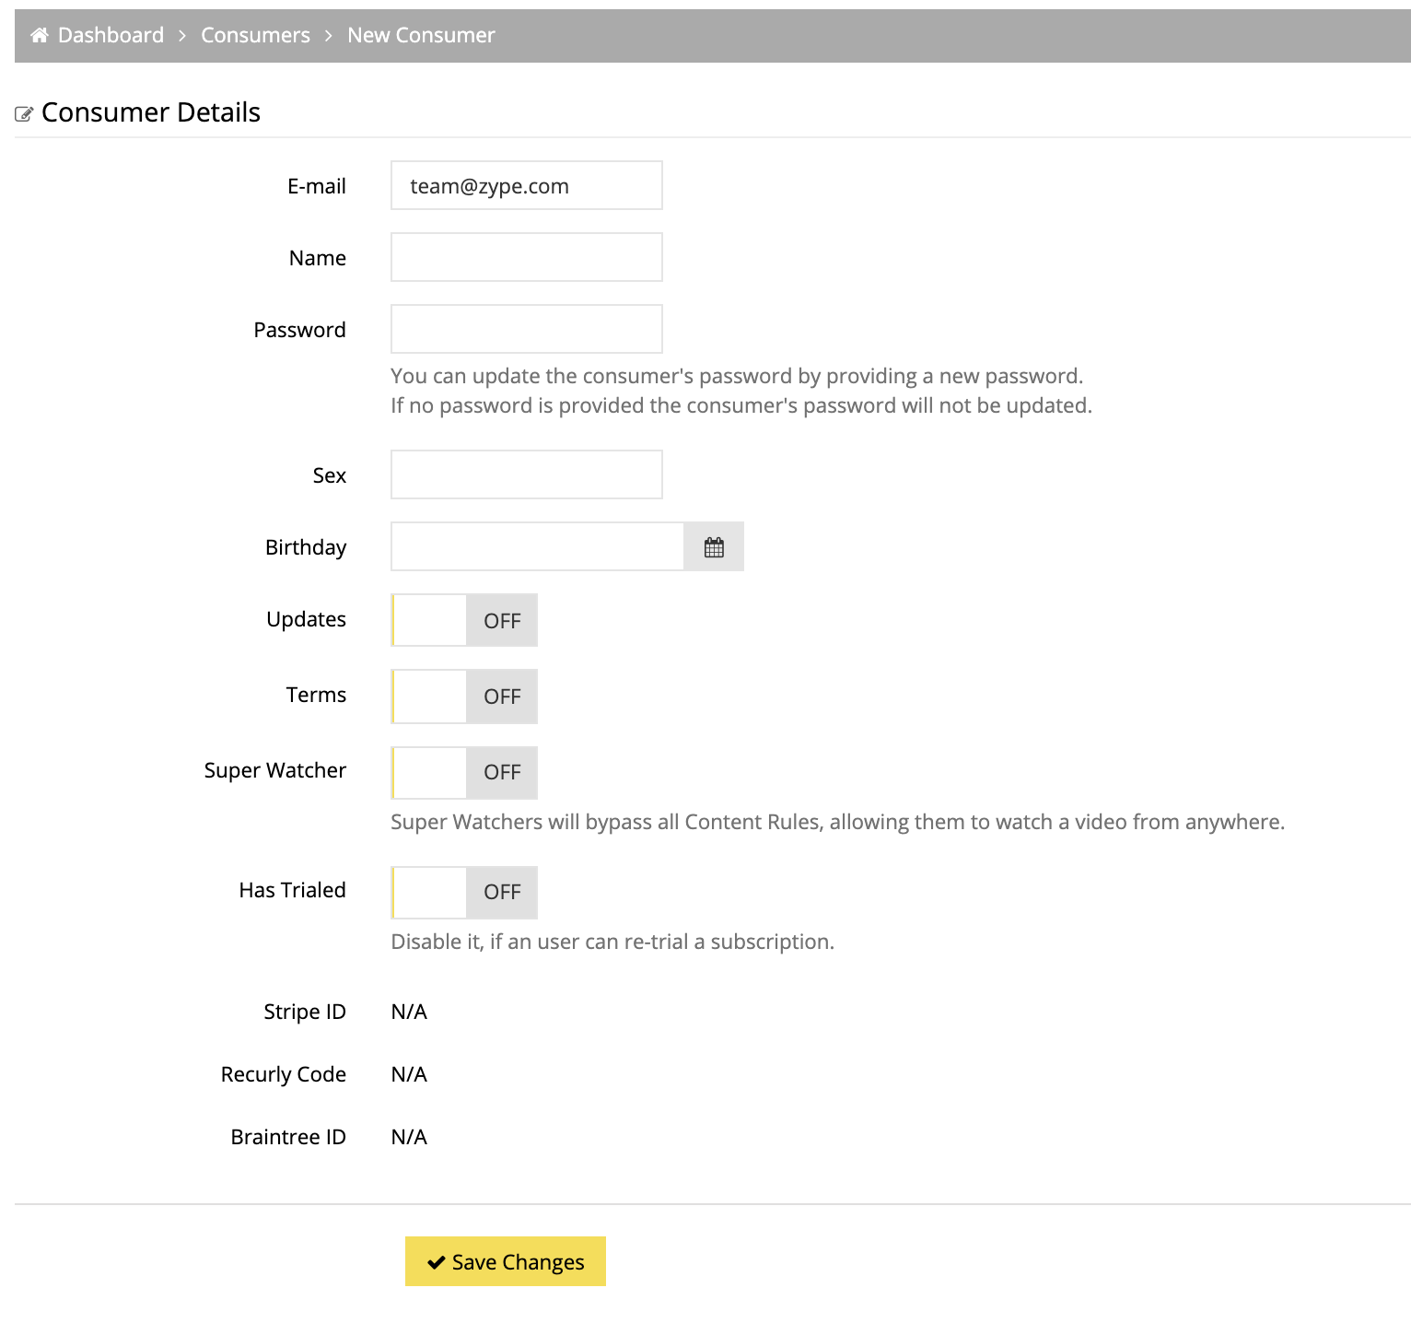The image size is (1411, 1323).
Task: Click the Birthday field label
Action: [x=306, y=547]
